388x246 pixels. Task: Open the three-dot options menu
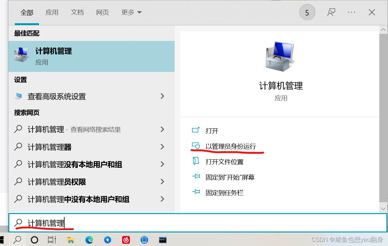pyautogui.click(x=352, y=13)
